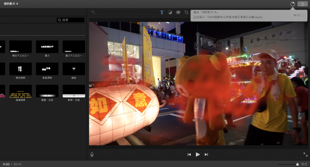Image resolution: width=310 pixels, height=167 pixels.
Task: Click the timeline zoom slider handle
Action: pos(298,164)
